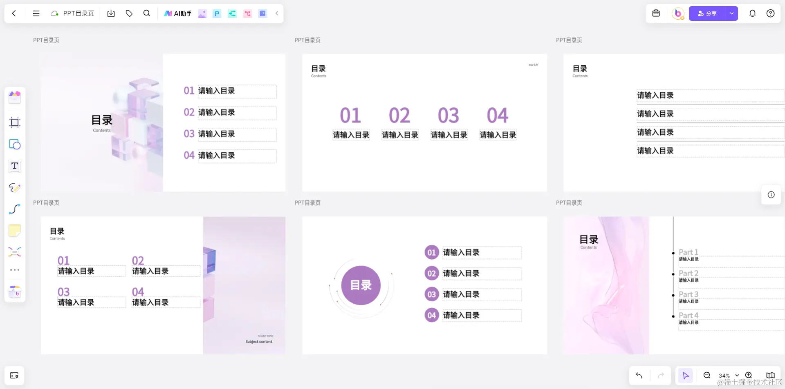The height and width of the screenshot is (389, 785).
Task: Expand the more tools menu via ellipsis icon
Action: click(x=14, y=269)
